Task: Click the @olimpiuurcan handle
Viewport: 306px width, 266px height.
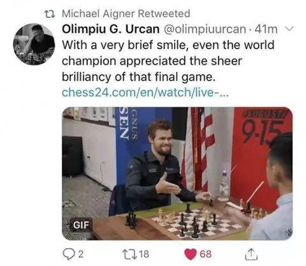Action: coord(205,29)
